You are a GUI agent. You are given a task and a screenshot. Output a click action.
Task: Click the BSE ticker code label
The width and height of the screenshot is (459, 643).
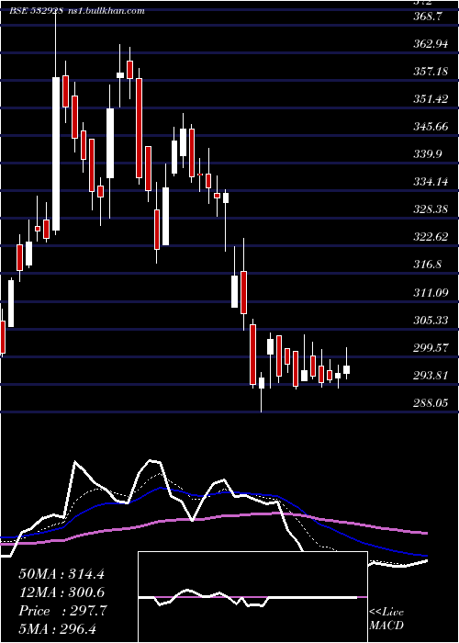tap(36, 11)
